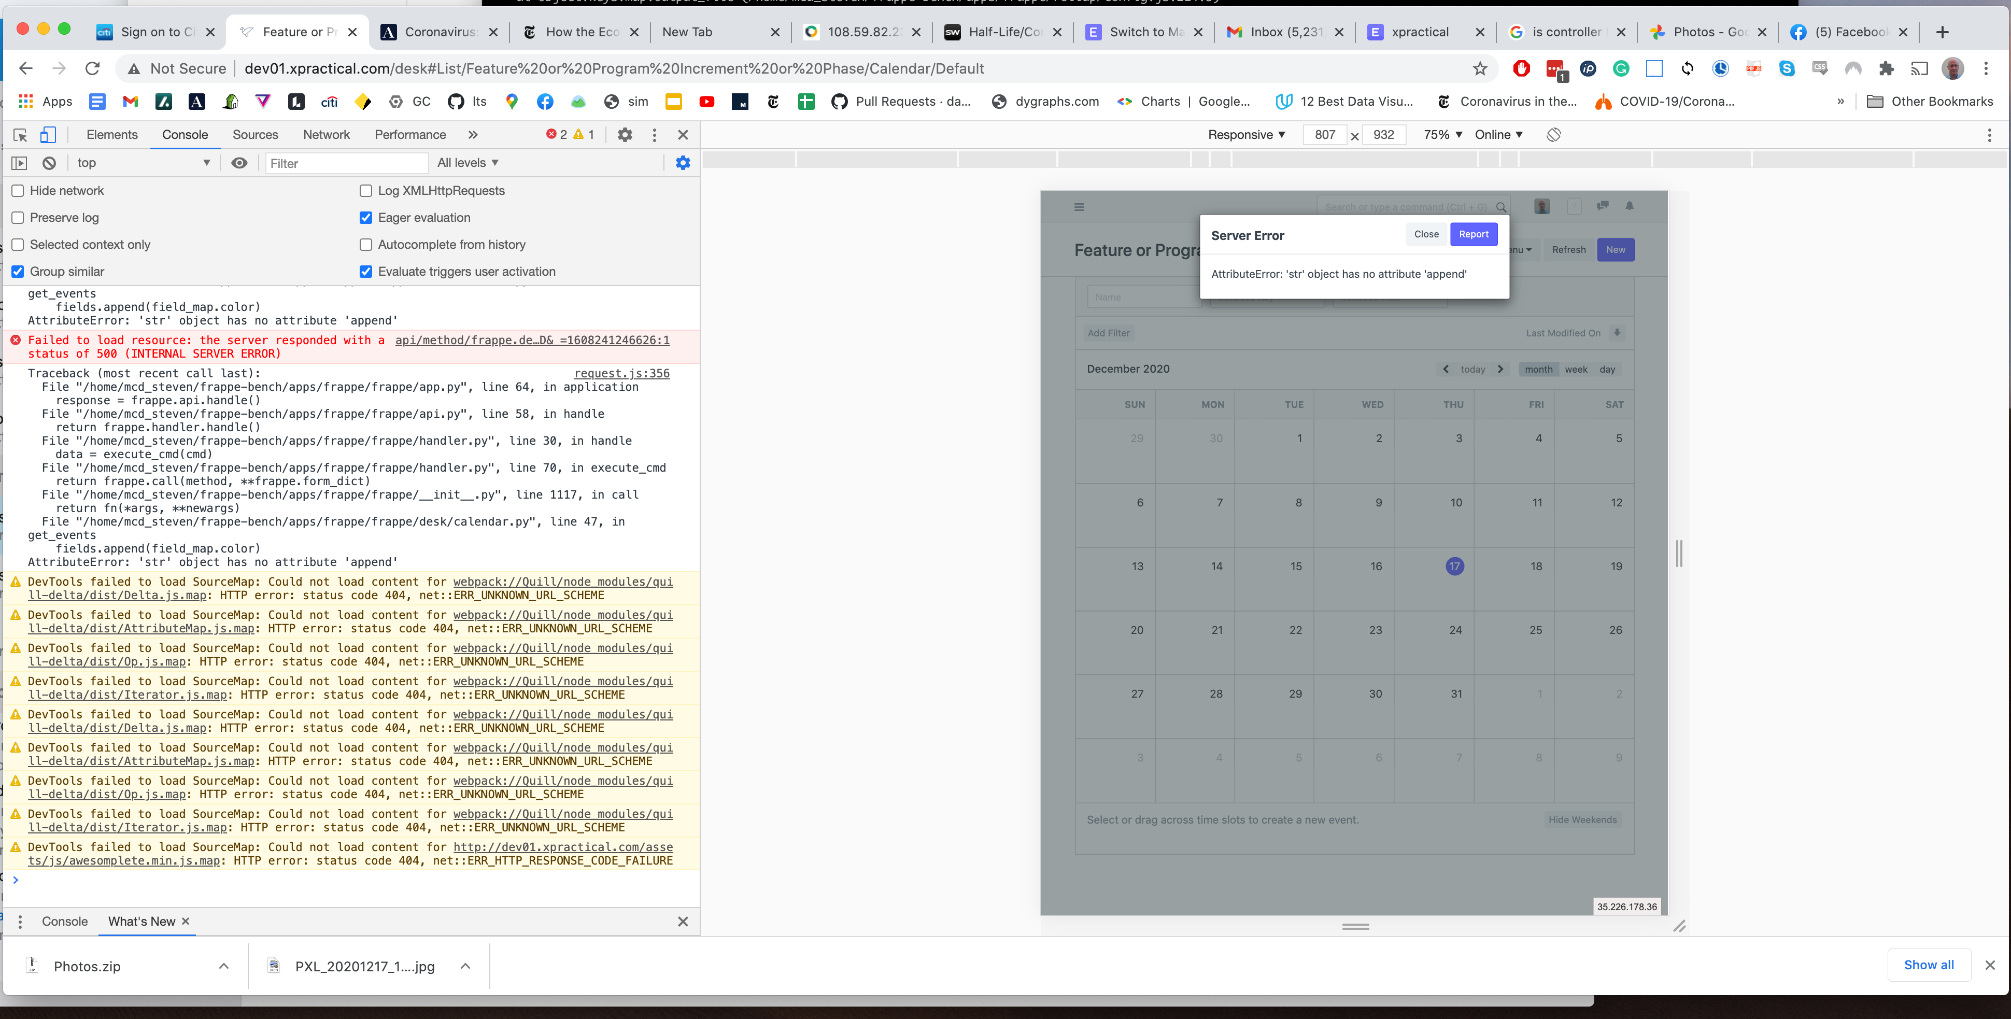Enable Preserve log checkbox

click(x=17, y=218)
